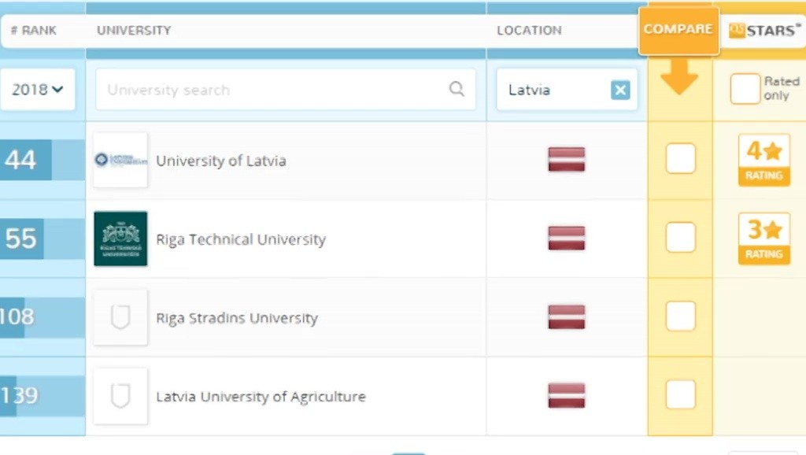Click Latvian flag for University of Latvia
806x455 pixels.
[567, 159]
